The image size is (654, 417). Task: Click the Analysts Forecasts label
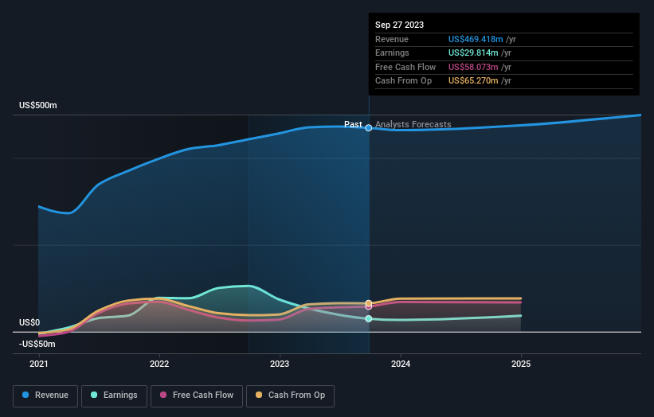pyautogui.click(x=413, y=124)
